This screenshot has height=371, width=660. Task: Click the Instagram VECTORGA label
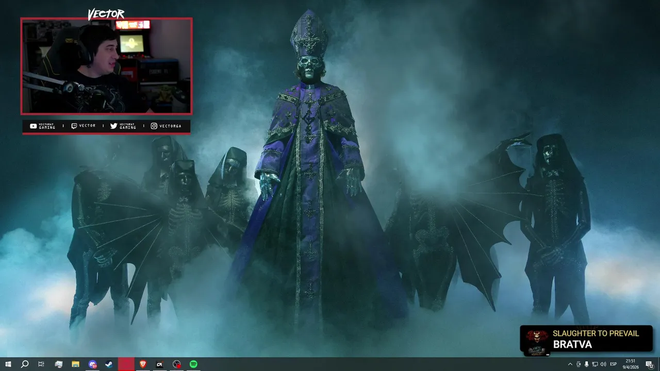[x=166, y=126]
